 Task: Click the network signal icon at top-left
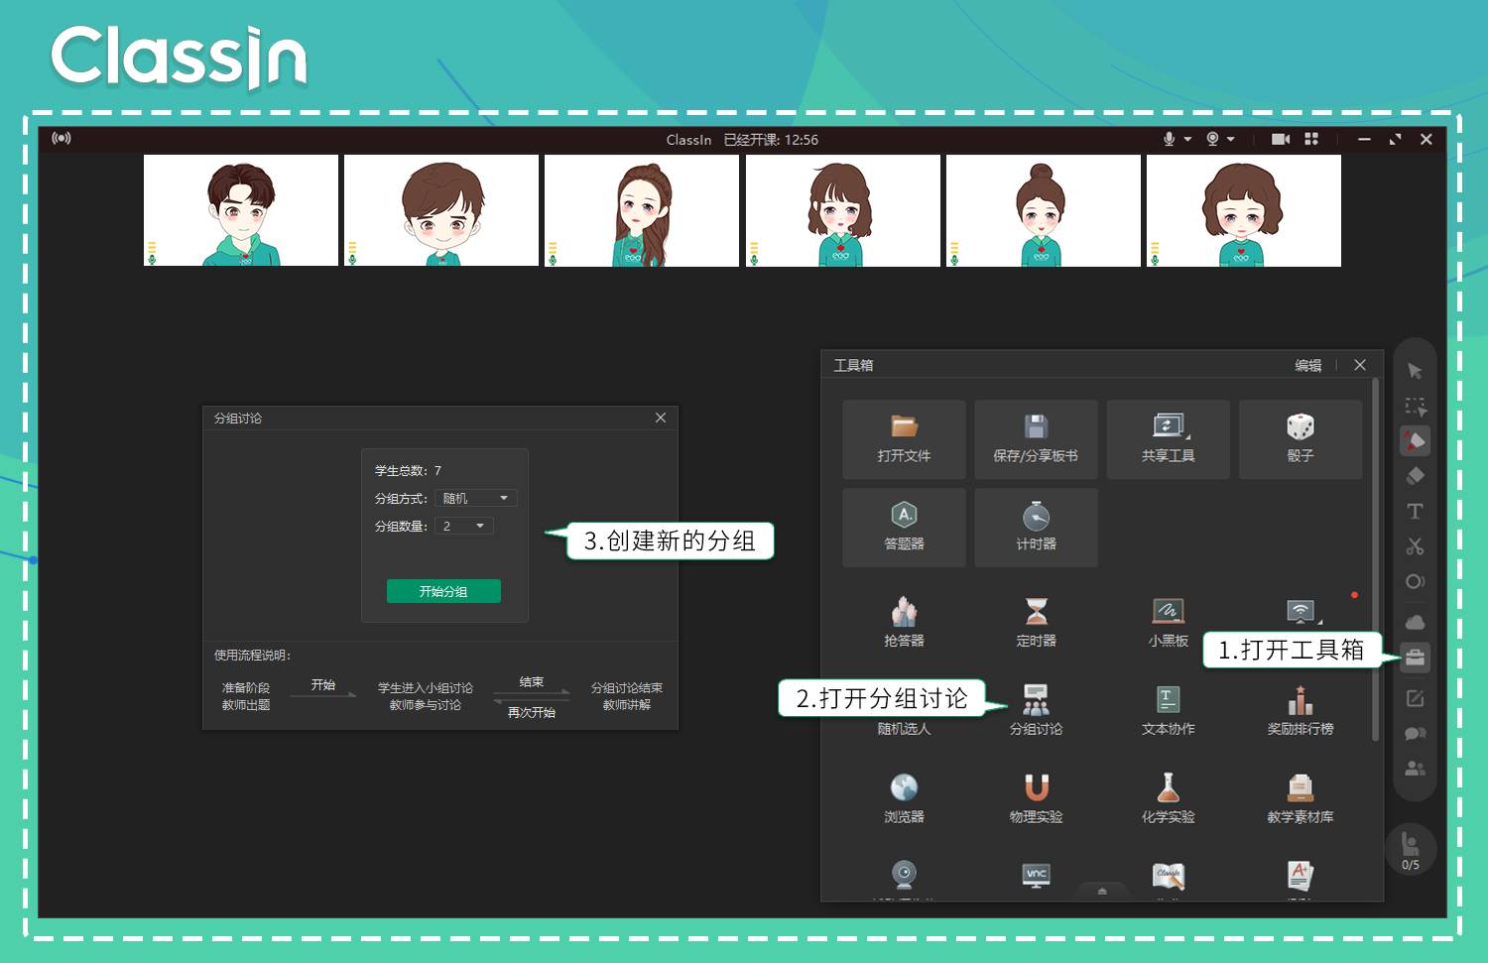[x=62, y=138]
